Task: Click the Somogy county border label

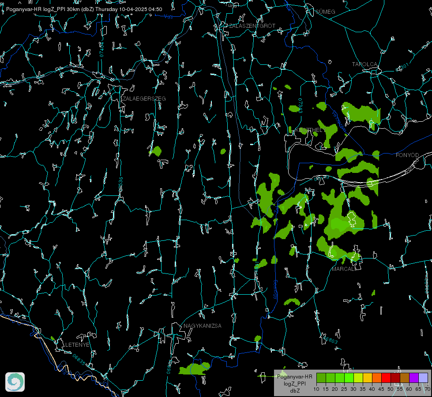Action: (275, 290)
